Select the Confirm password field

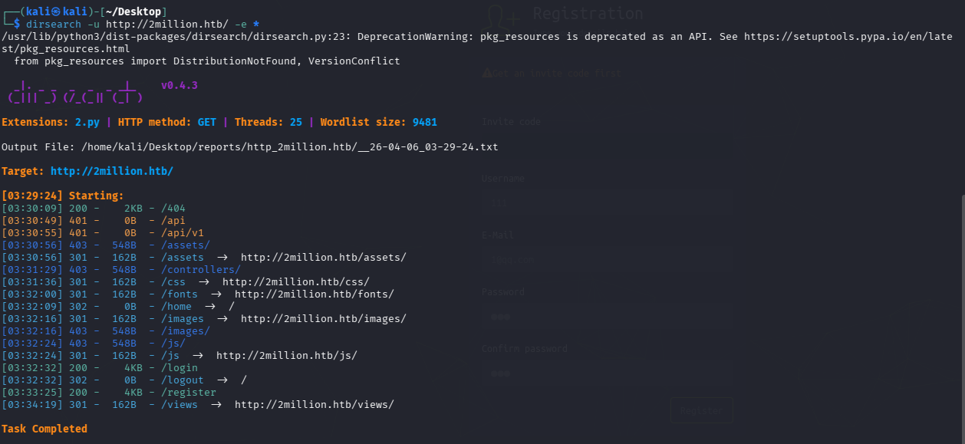click(x=606, y=373)
